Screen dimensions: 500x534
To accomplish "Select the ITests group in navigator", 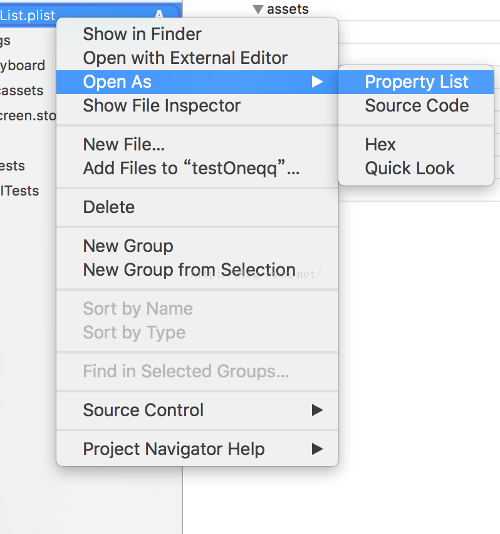I will point(20,191).
